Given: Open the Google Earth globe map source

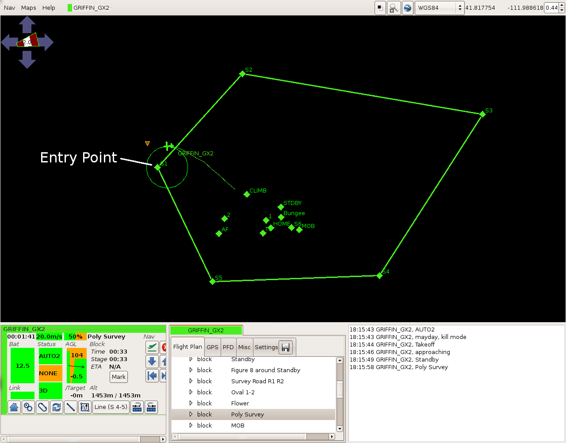Looking at the screenshot, I should tap(408, 8).
